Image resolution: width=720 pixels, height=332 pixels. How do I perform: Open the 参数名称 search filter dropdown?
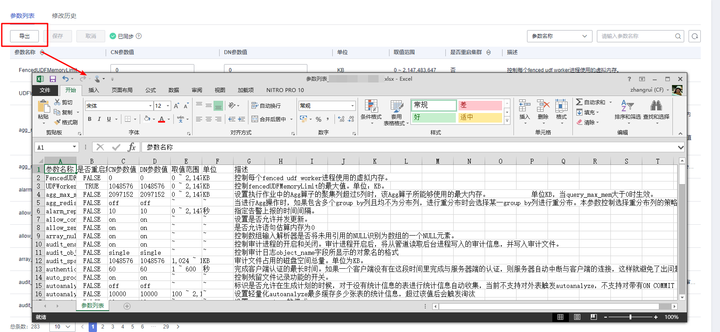[x=559, y=36]
